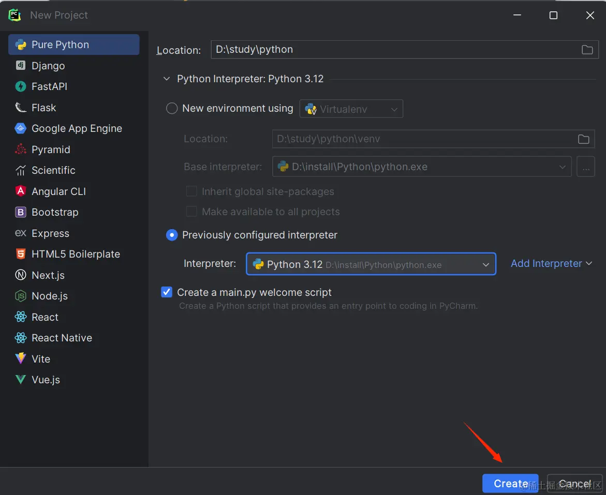Screen dimensions: 606x495
Task: Collapse the Python Interpreter section chevron
Action: pos(167,79)
